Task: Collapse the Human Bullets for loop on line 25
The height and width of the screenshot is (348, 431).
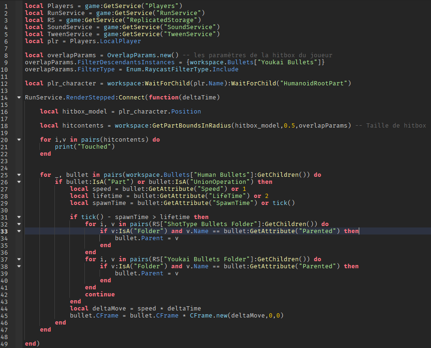Action: (x=18, y=174)
